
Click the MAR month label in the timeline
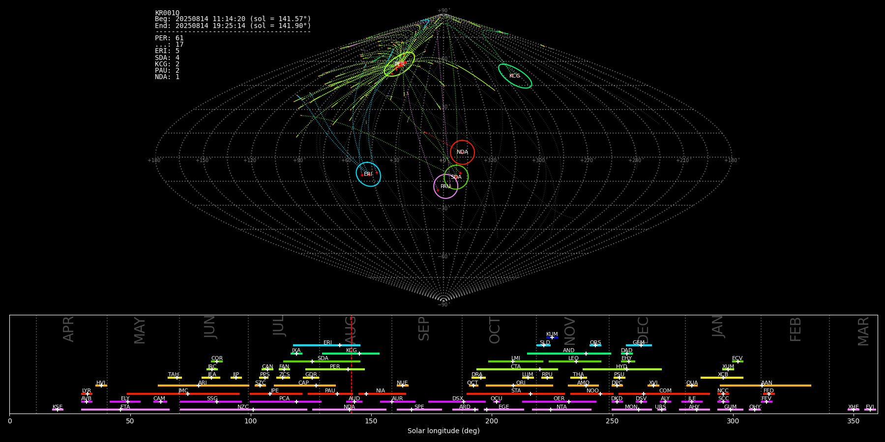863,331
